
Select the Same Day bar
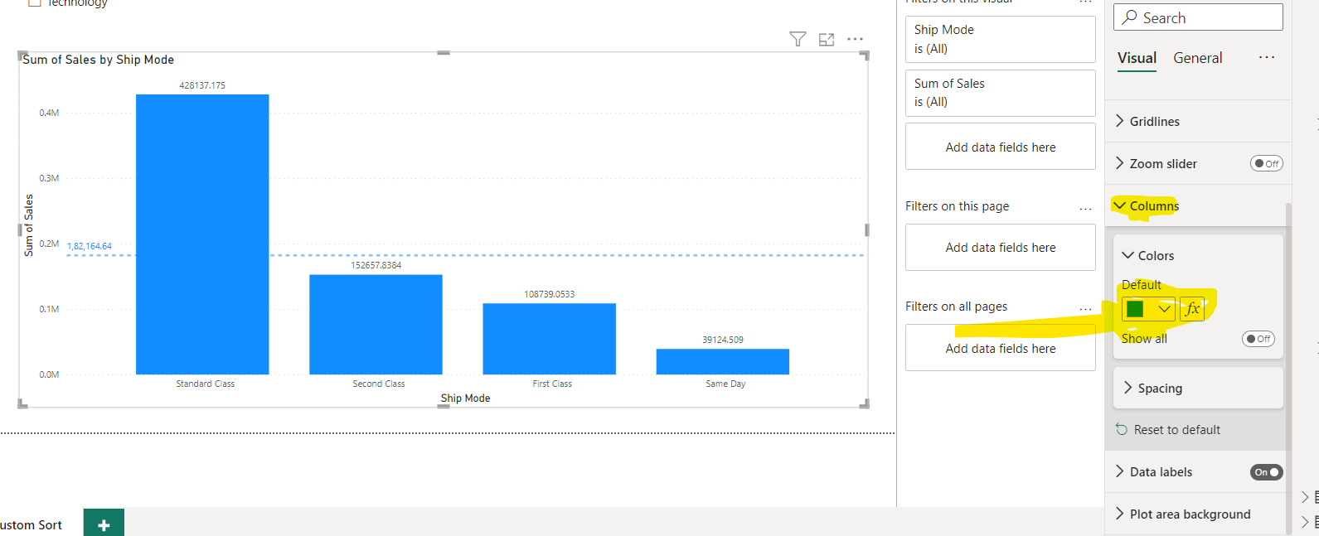pos(723,362)
